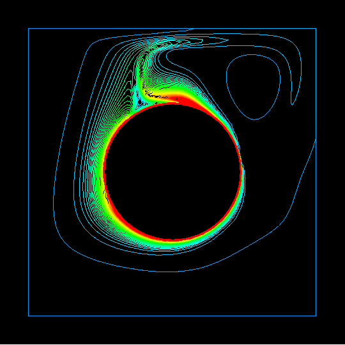Select the left edge of the domain box

point(28,172)
